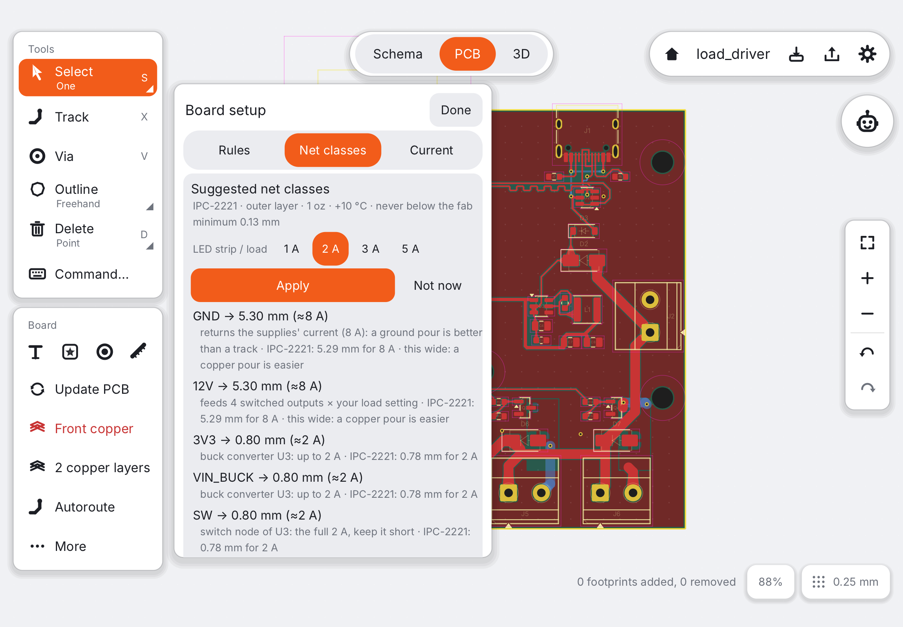Expand the Delete tool mode triangle
Viewport: 903px width, 627px height.
(x=150, y=246)
